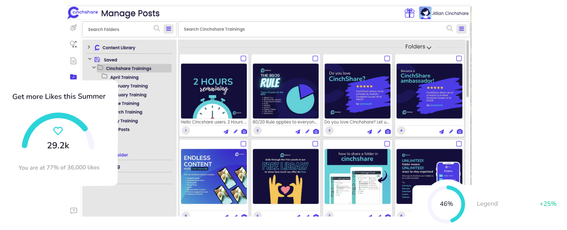567x230 pixels.
Task: Click number badge 1 on first post
Action: (185, 131)
